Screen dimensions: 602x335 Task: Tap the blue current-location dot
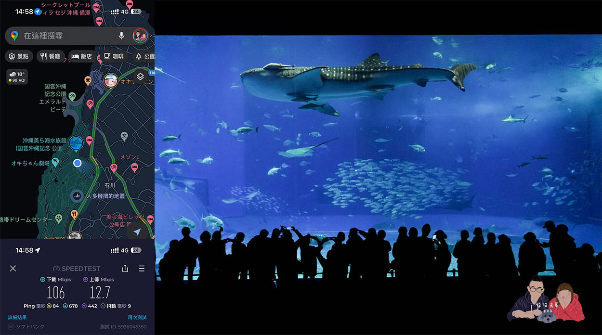click(77, 163)
